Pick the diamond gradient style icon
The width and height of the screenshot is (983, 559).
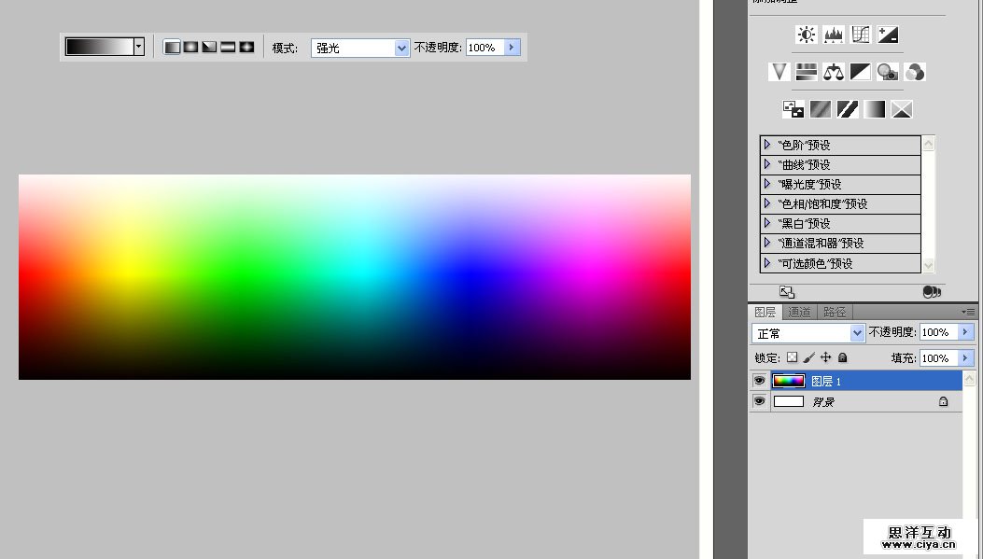[246, 47]
